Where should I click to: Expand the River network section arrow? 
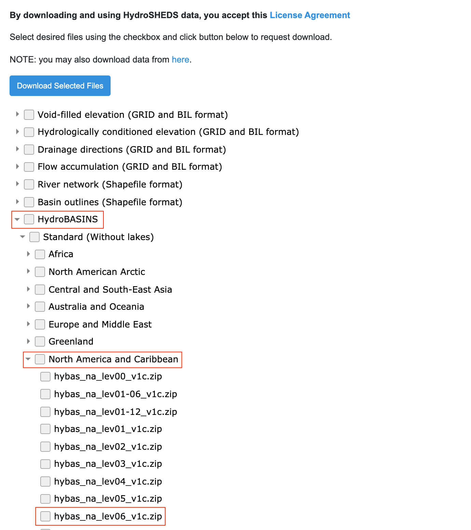coord(17,184)
